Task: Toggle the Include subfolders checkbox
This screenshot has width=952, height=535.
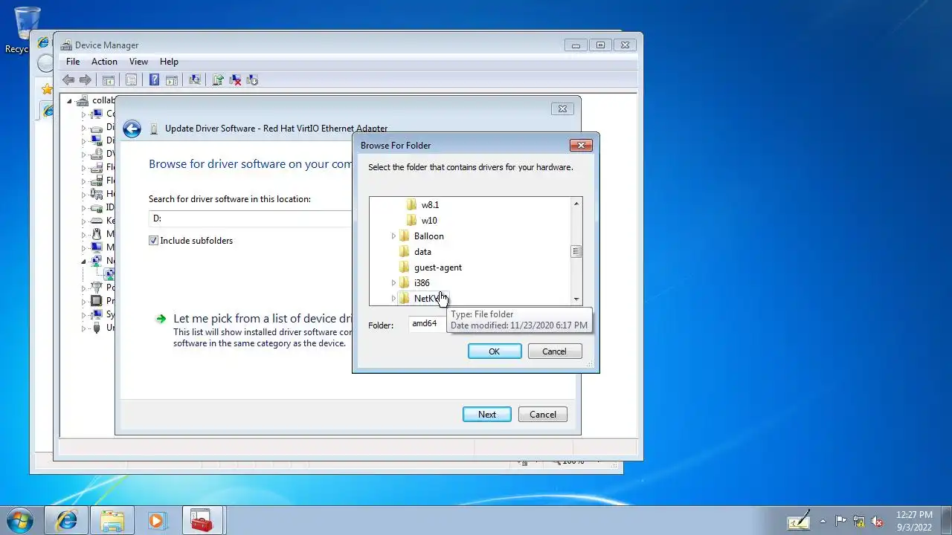Action: [x=153, y=241]
